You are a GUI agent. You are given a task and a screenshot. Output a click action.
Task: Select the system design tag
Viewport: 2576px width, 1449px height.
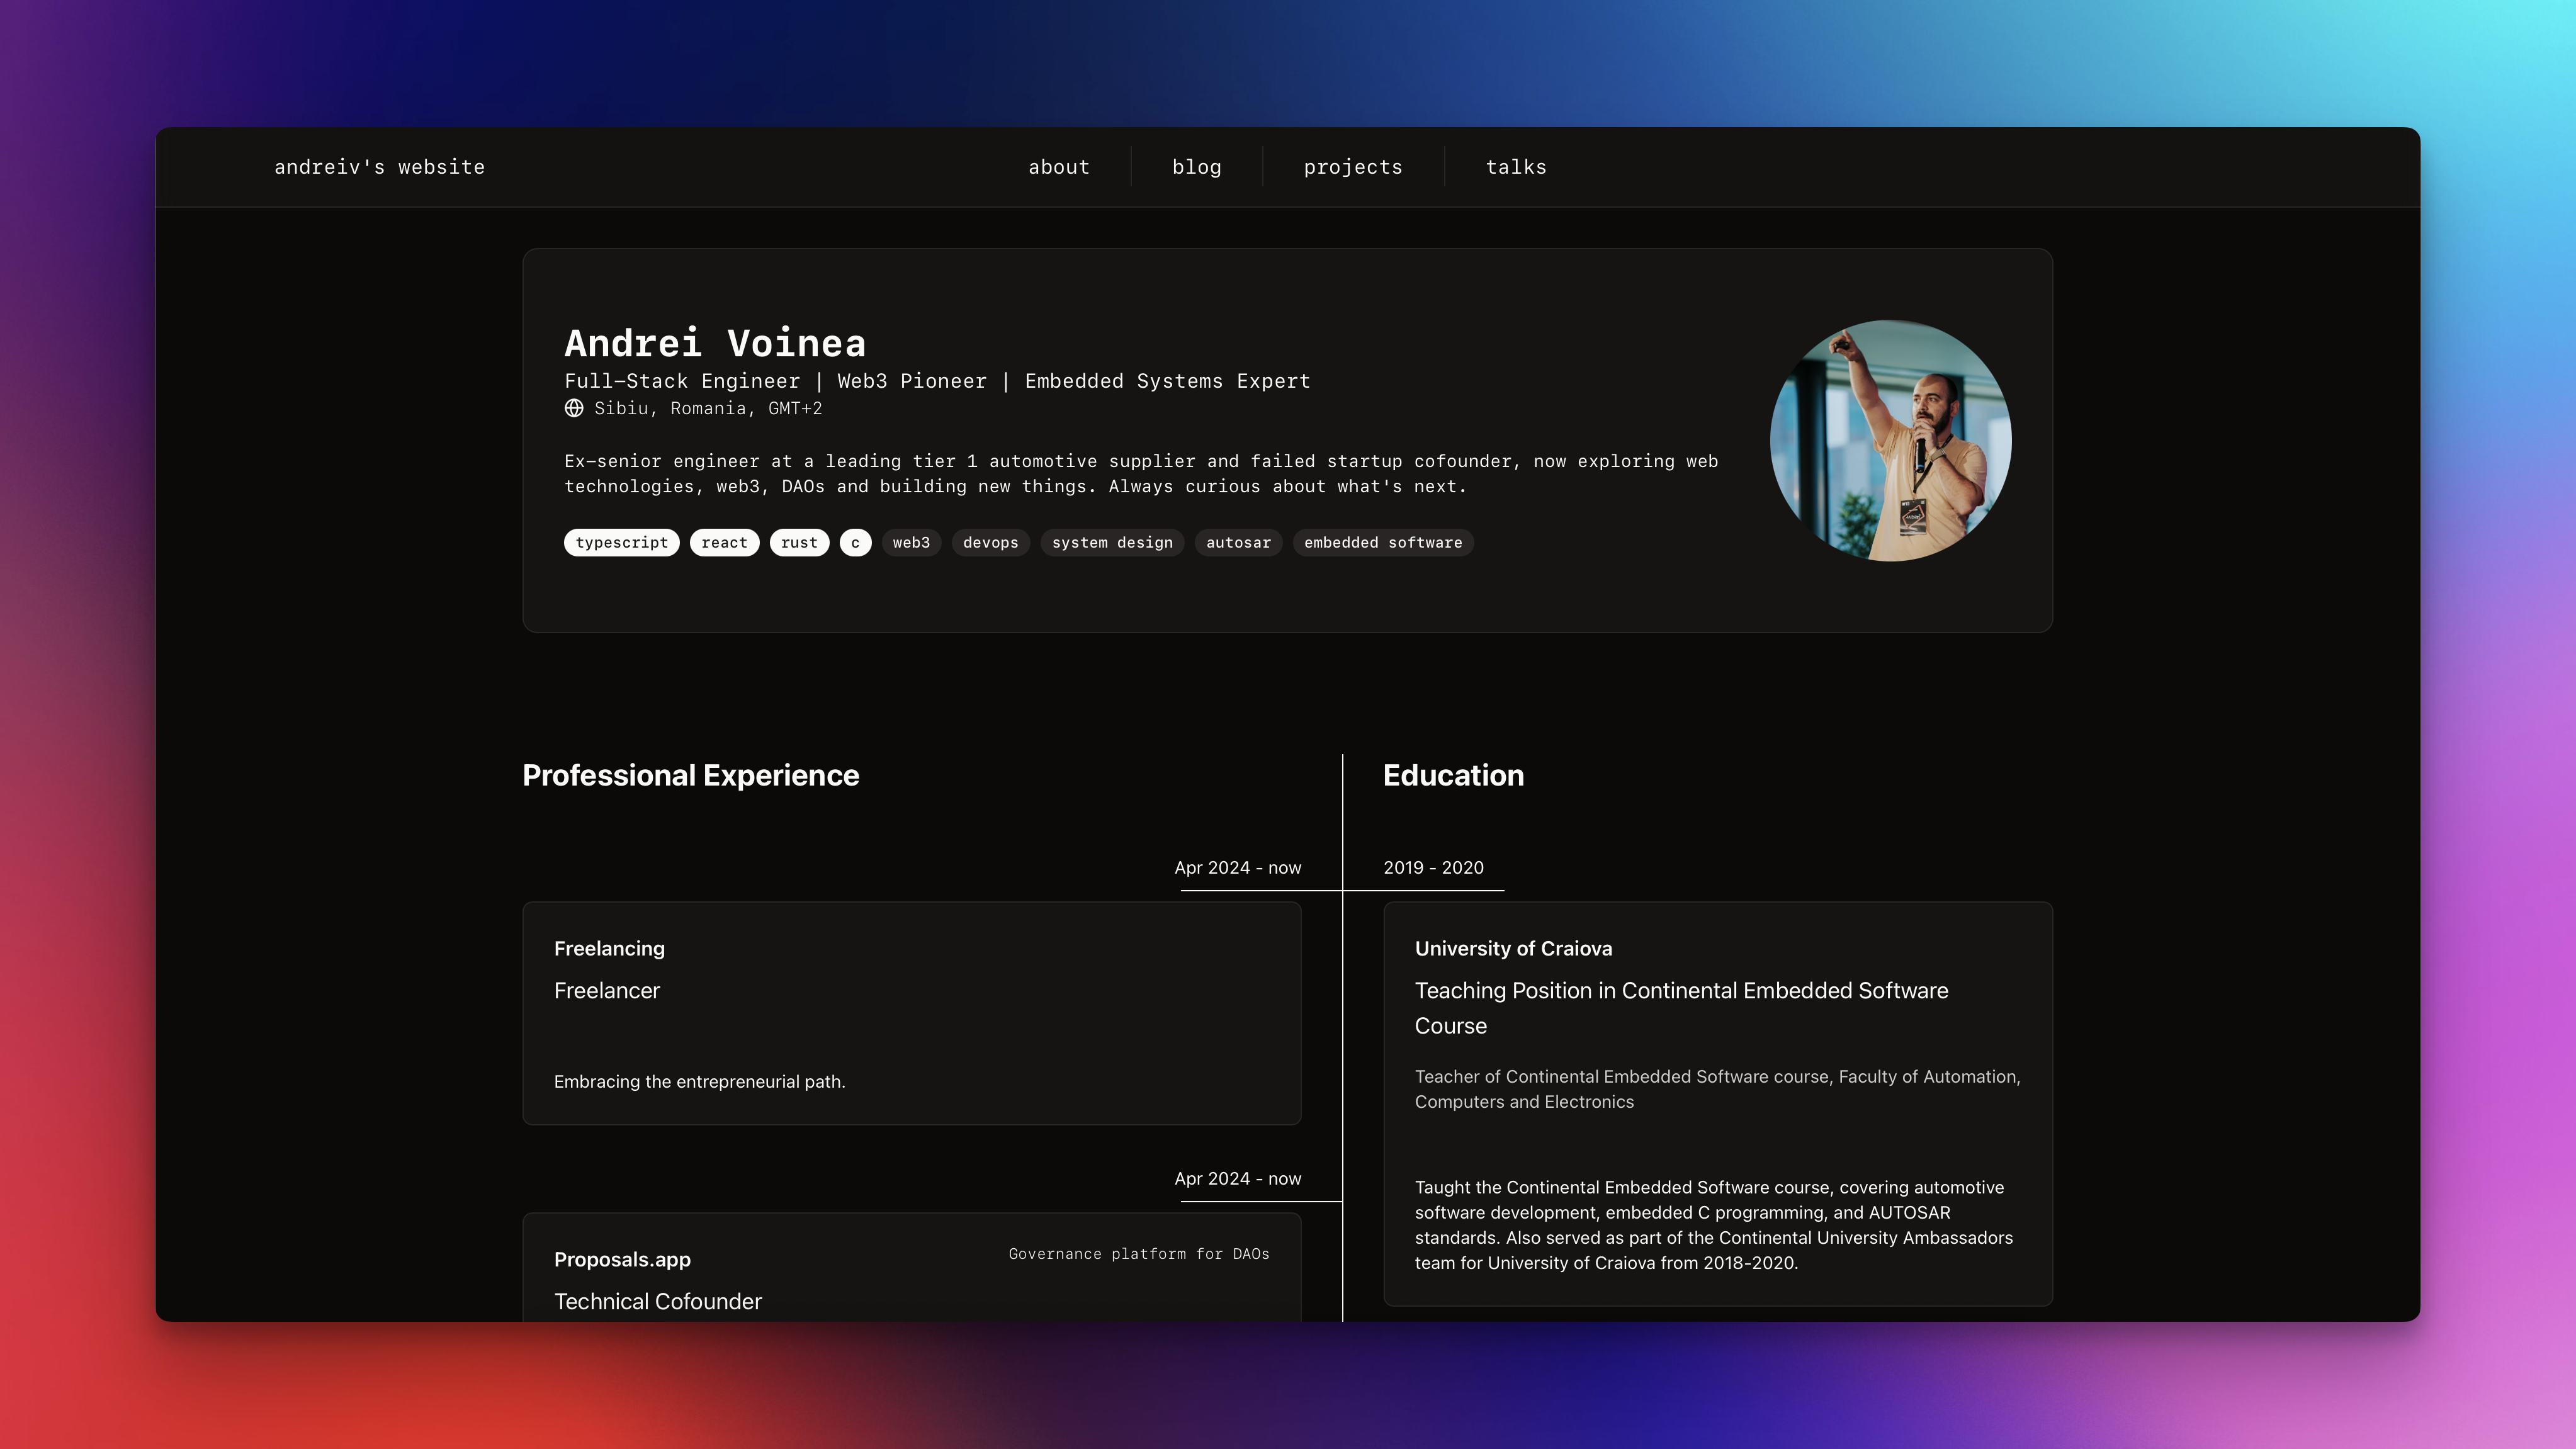point(1112,542)
